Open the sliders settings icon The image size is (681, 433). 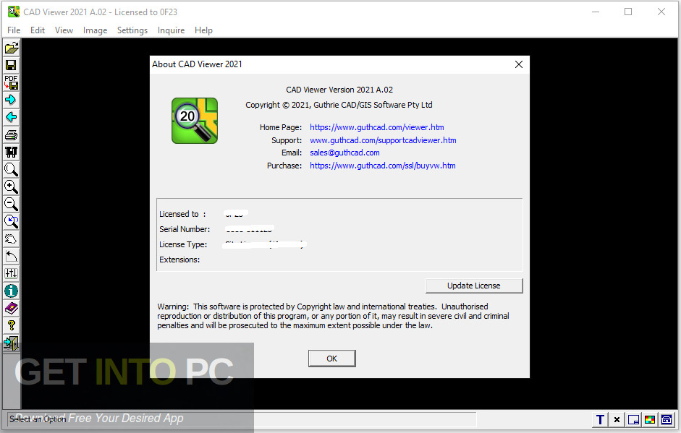(12, 273)
